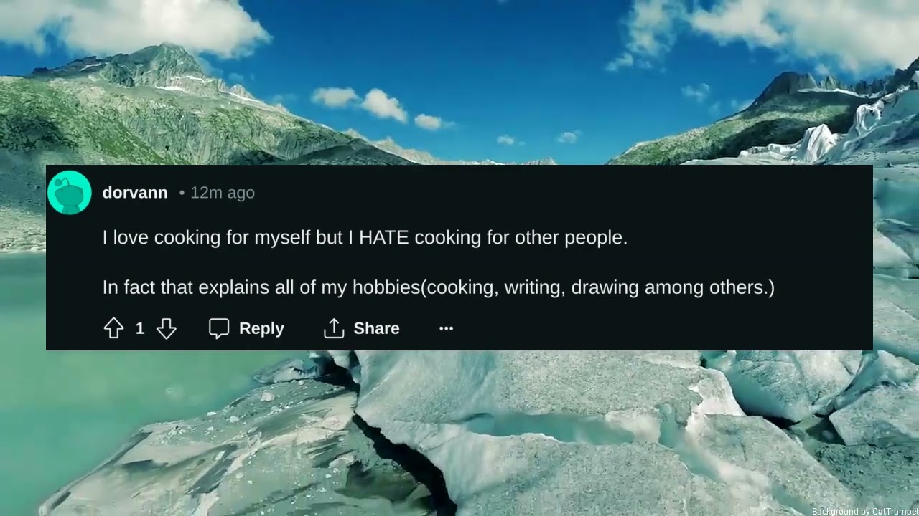The image size is (919, 516).
Task: Click the Share button label
Action: click(376, 328)
